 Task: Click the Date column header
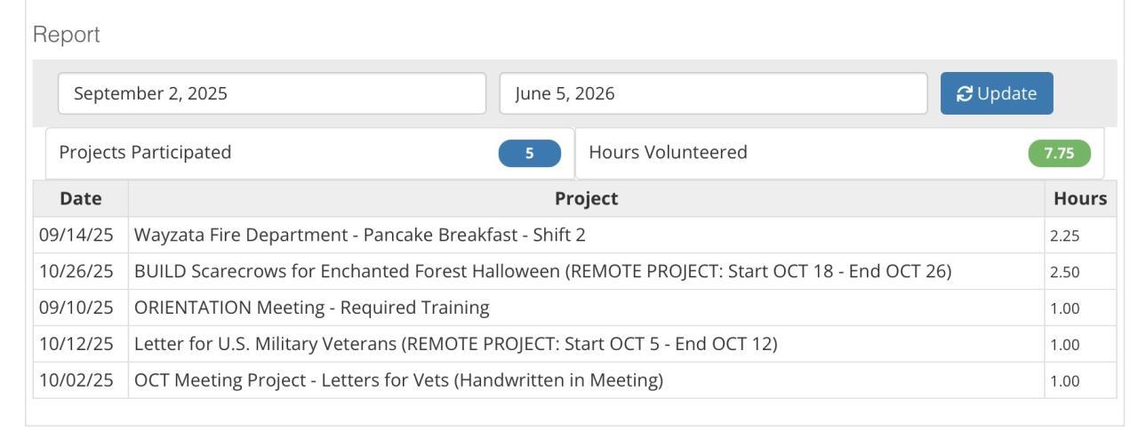tap(81, 199)
